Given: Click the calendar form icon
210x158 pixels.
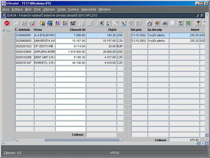Looking at the screenshot, I should coord(149,23).
